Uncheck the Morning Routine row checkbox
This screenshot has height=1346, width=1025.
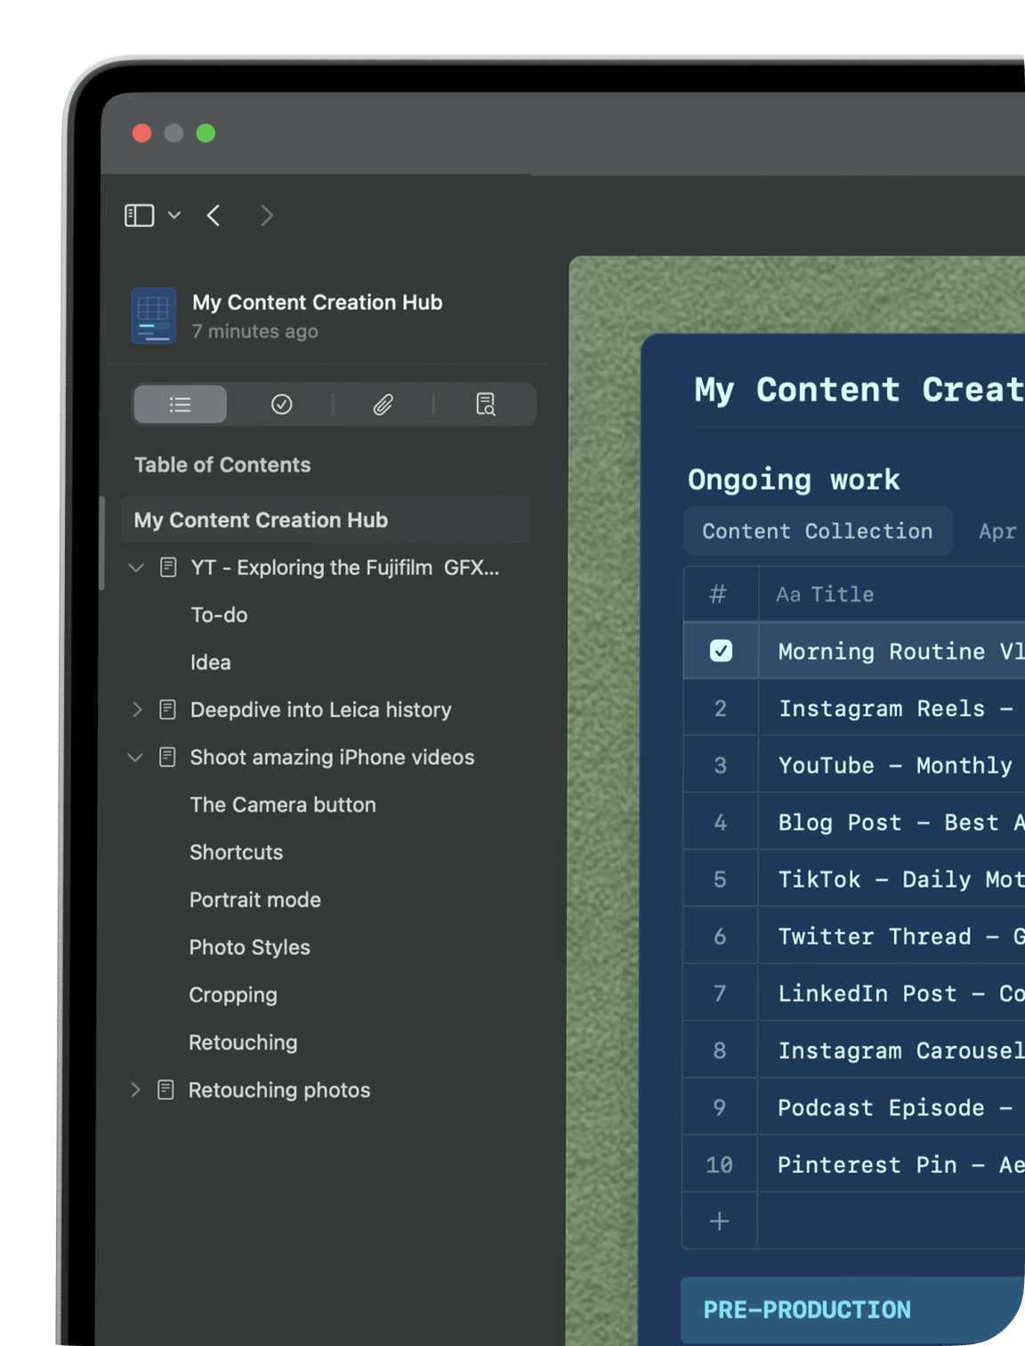pos(721,651)
